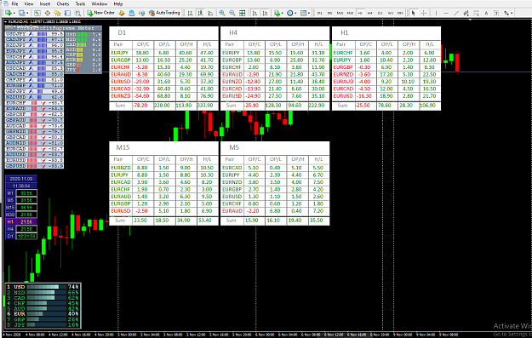Viewport: 532px width, 338px height.
Task: Open MetaEditor via the yellow book icon
Action: 122,13
